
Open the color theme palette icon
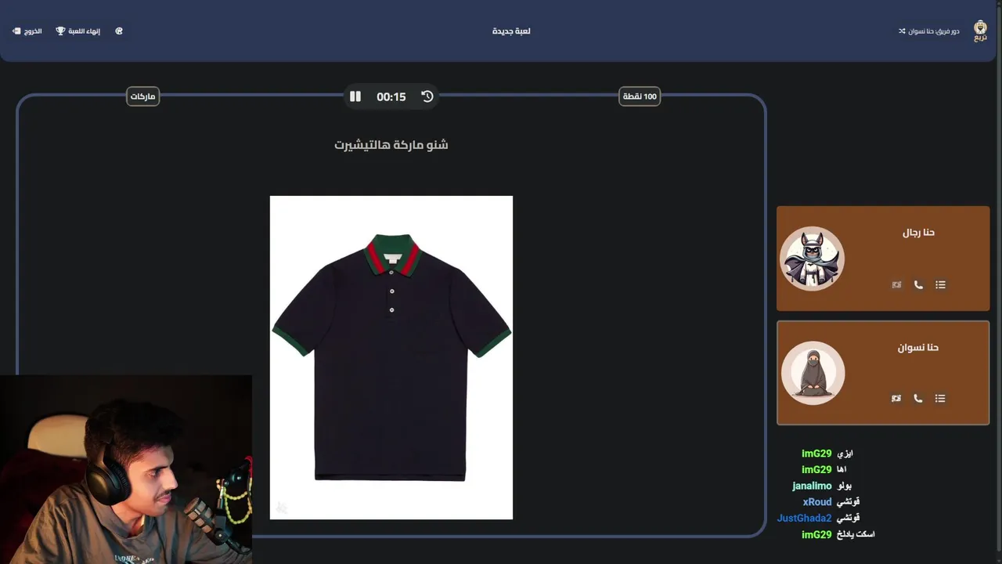point(119,31)
